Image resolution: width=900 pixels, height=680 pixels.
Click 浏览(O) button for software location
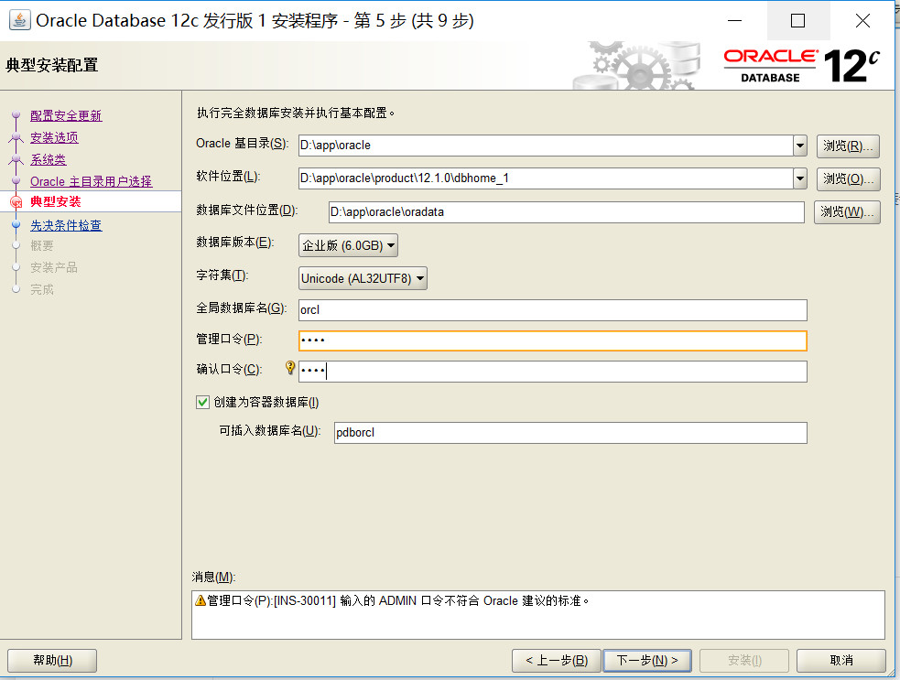(x=848, y=179)
